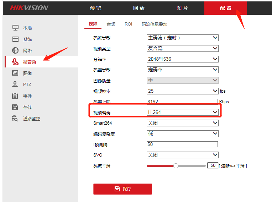Switch to the ROI tab
272x202 pixels.
(x=128, y=24)
